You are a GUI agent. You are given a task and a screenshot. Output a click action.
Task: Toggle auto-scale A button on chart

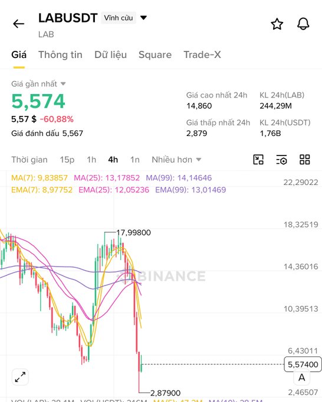click(x=302, y=378)
